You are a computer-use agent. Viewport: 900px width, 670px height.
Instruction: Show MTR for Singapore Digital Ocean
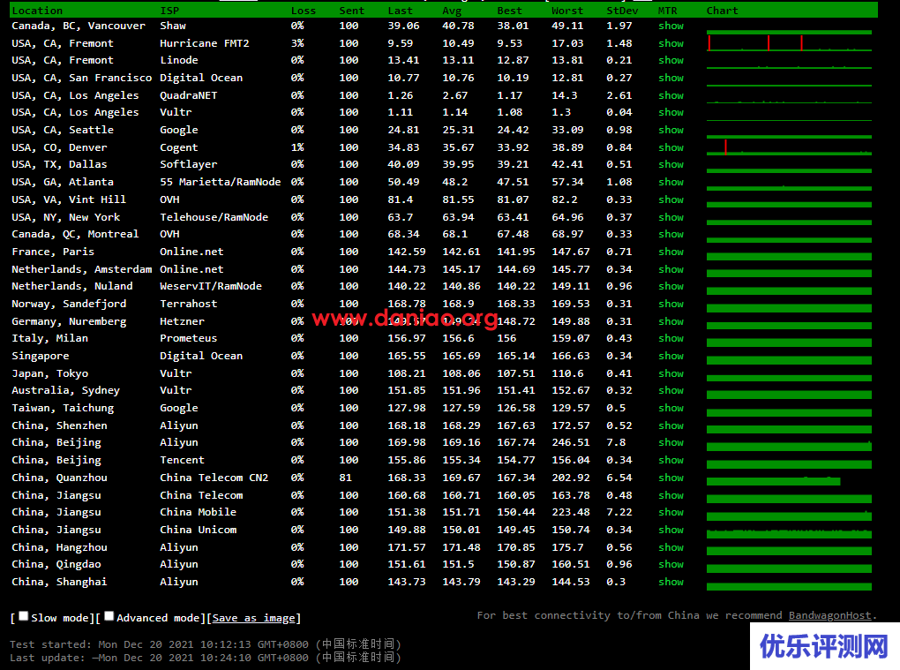coord(671,356)
